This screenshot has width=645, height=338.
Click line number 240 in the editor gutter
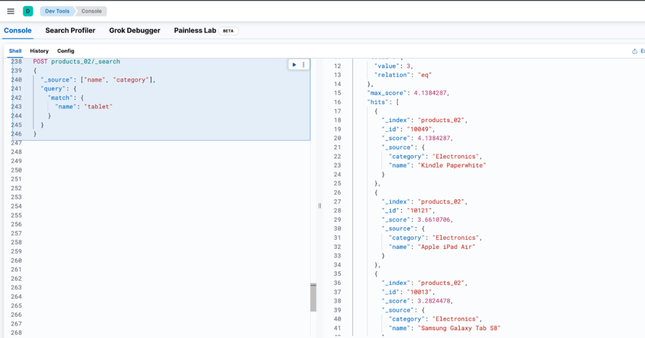pyautogui.click(x=16, y=79)
